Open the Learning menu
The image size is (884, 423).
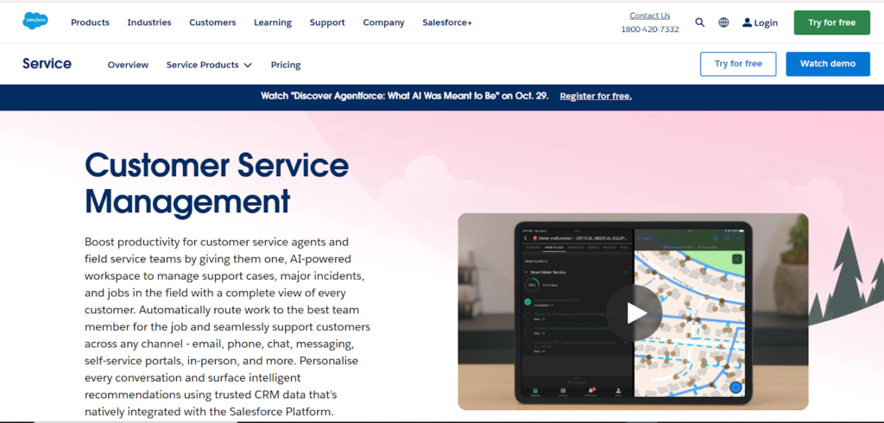pos(273,22)
